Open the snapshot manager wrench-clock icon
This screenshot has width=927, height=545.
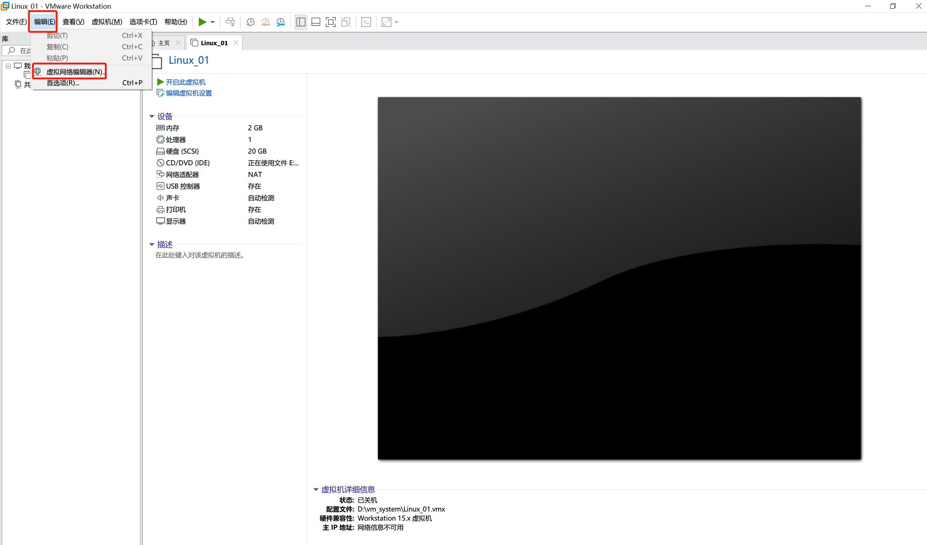pyautogui.click(x=281, y=22)
